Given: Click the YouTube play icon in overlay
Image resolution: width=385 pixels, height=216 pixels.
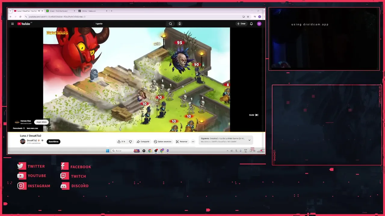Looking at the screenshot, I should pyautogui.click(x=21, y=176).
